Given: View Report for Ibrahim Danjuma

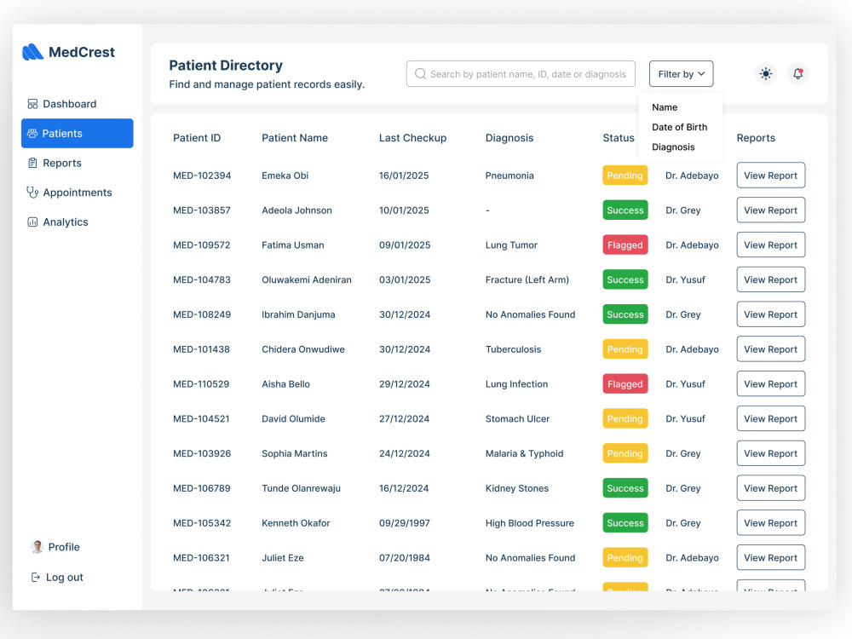Looking at the screenshot, I should pos(770,314).
